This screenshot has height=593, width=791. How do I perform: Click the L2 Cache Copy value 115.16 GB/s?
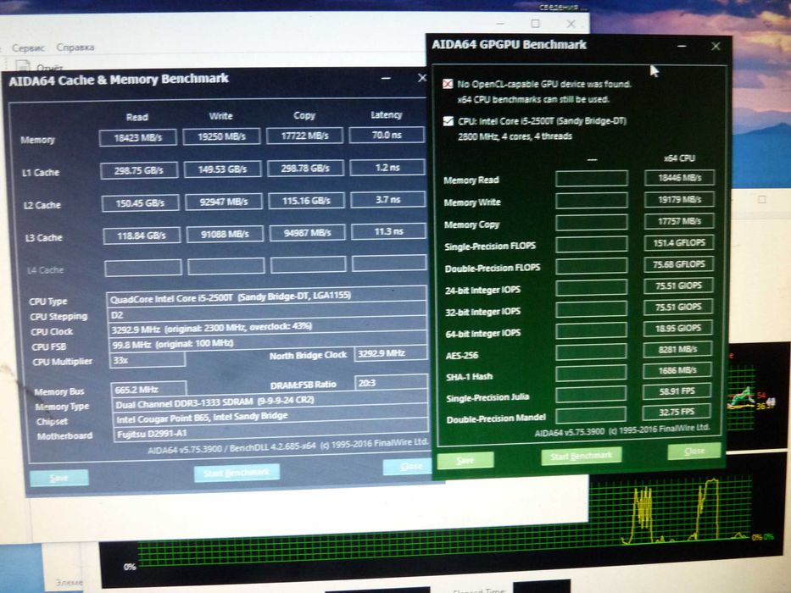(306, 201)
